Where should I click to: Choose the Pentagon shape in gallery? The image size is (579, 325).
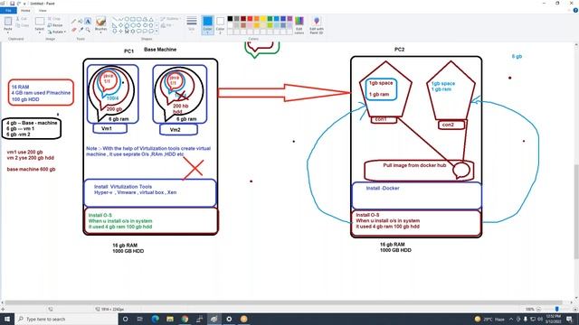point(127,25)
